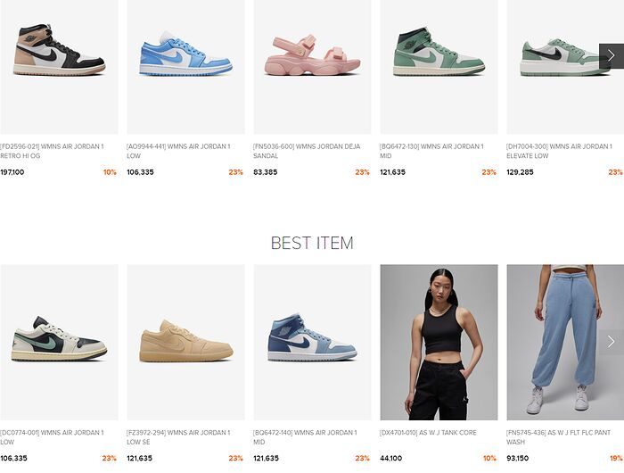
Task: Open the [BQ6472-130] WMNS Air Jordan 1 Mid link
Action: [431, 151]
